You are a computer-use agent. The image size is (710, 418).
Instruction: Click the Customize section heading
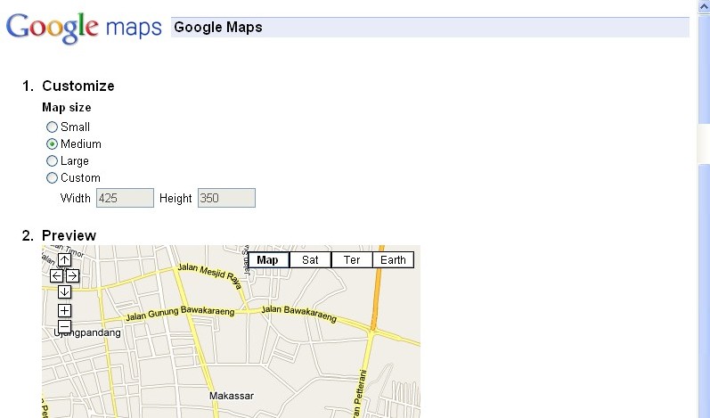(x=78, y=86)
